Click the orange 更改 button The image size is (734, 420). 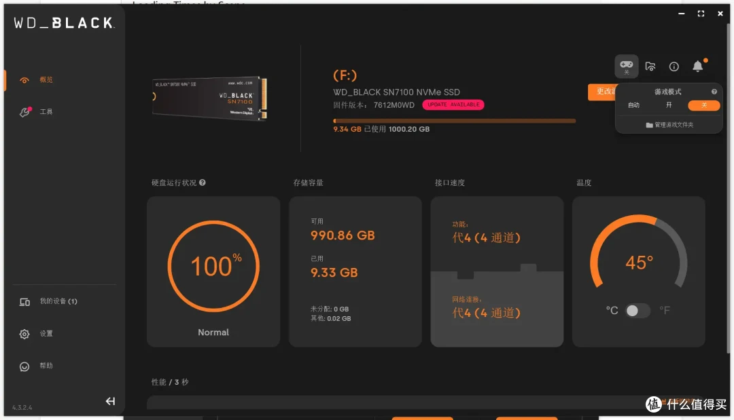click(602, 92)
